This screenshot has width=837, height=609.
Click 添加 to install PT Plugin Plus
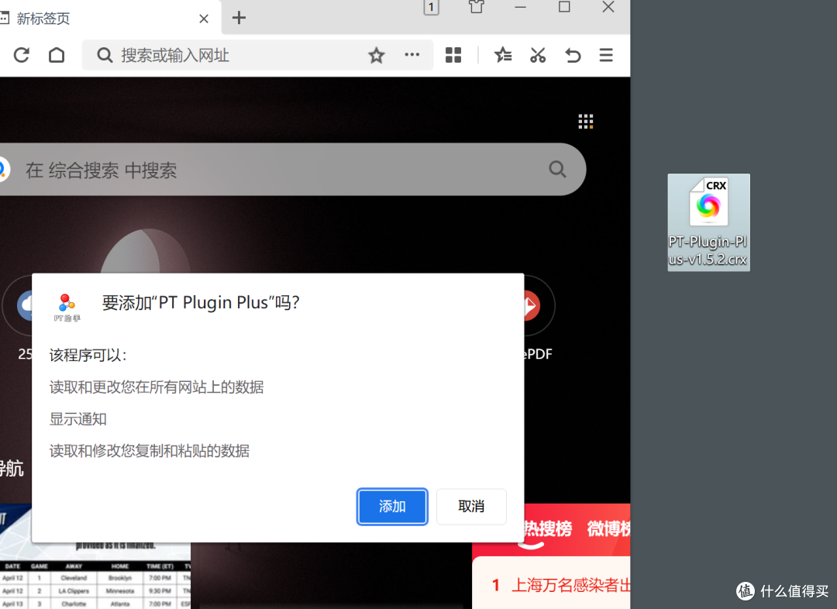point(392,506)
